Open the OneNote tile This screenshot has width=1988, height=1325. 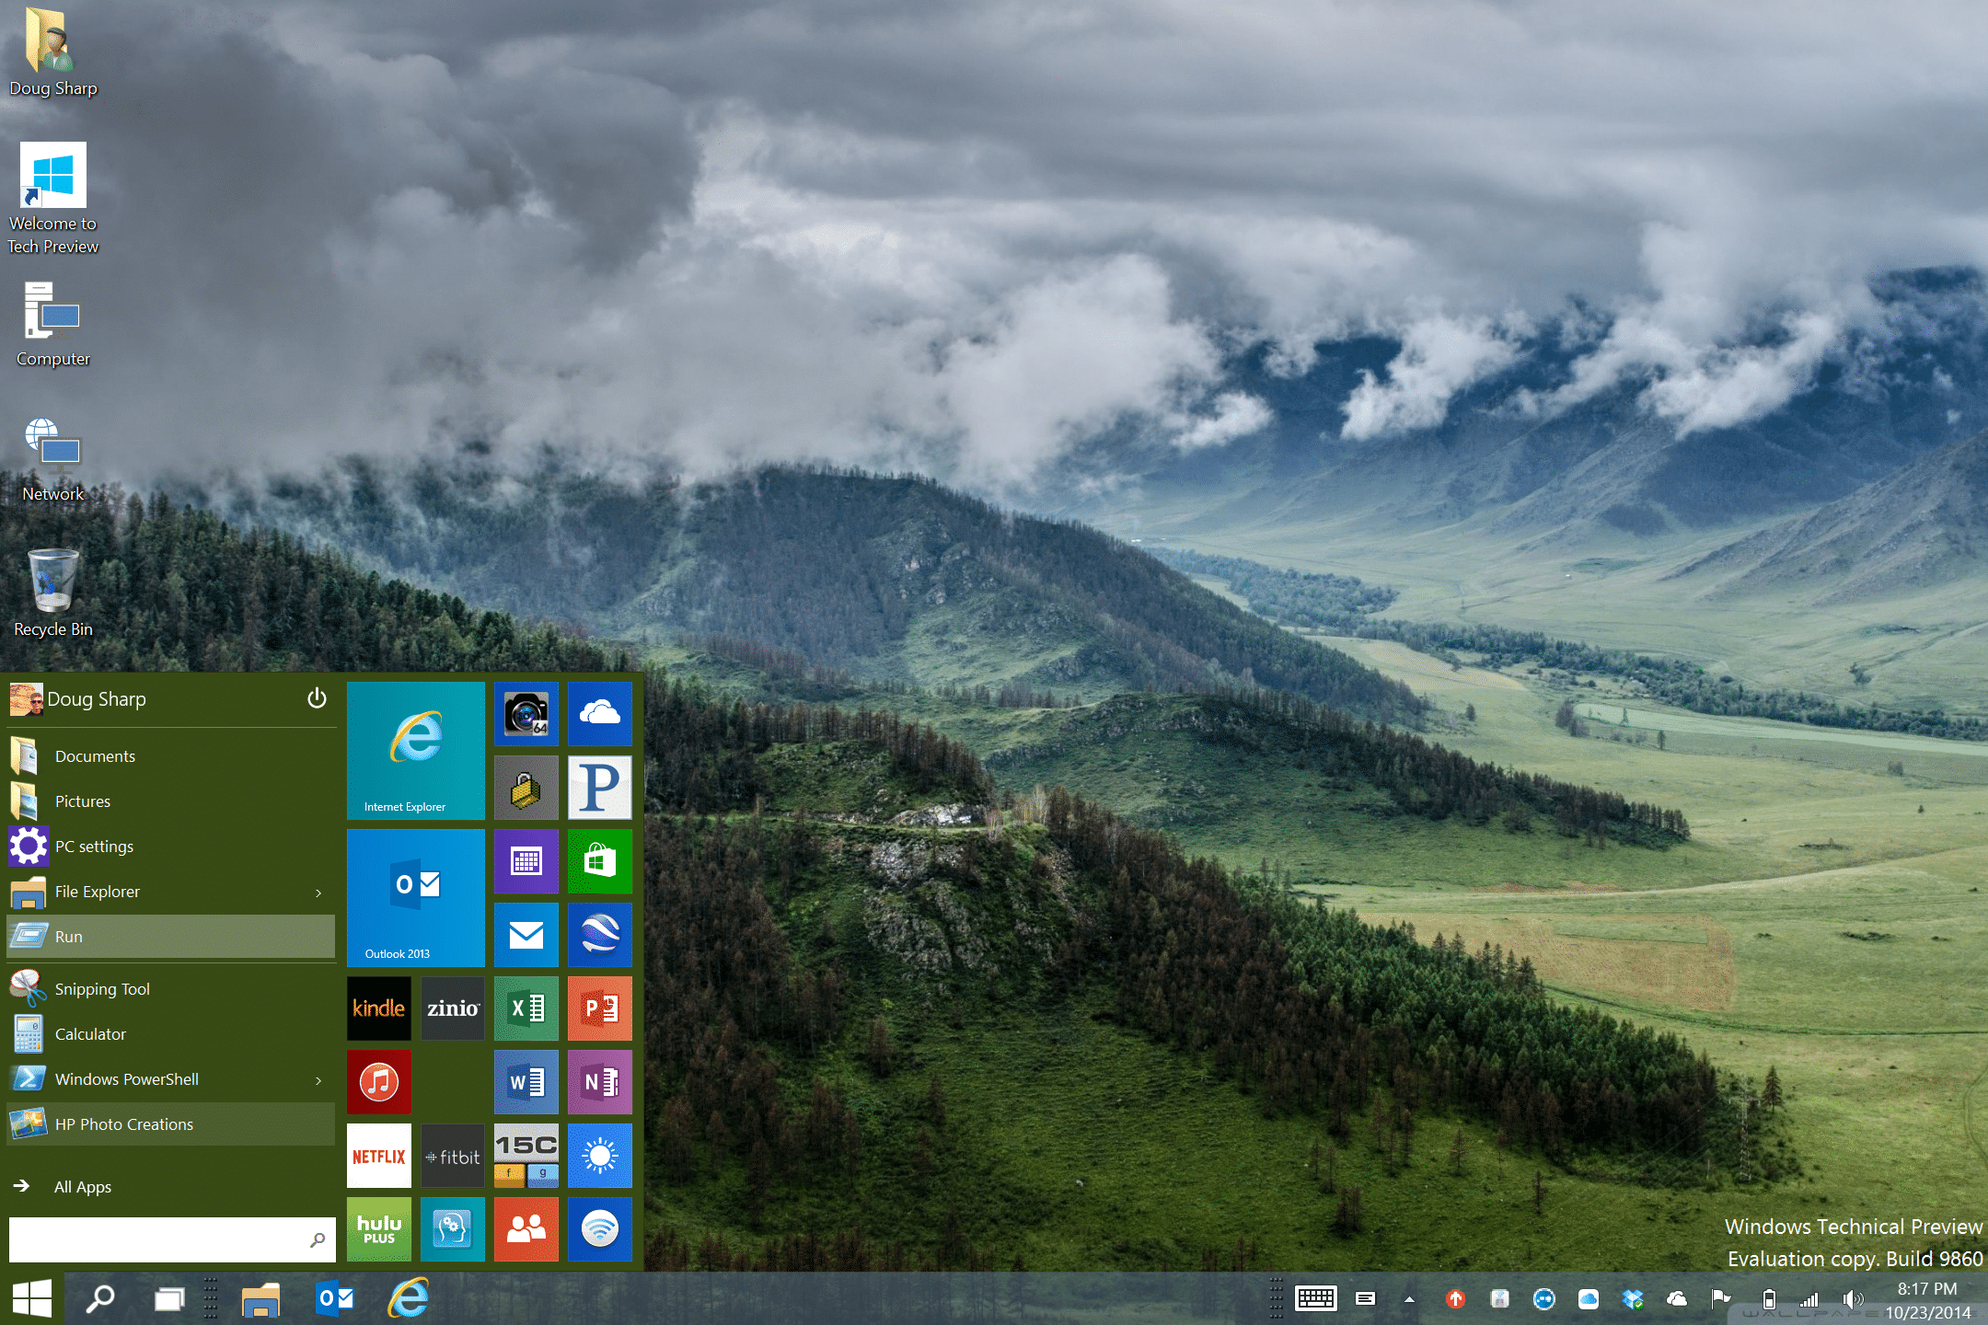(600, 1082)
